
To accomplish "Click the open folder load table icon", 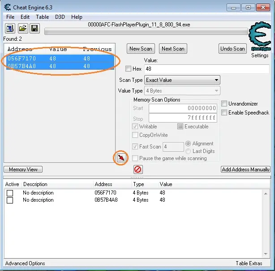I will [23, 28].
